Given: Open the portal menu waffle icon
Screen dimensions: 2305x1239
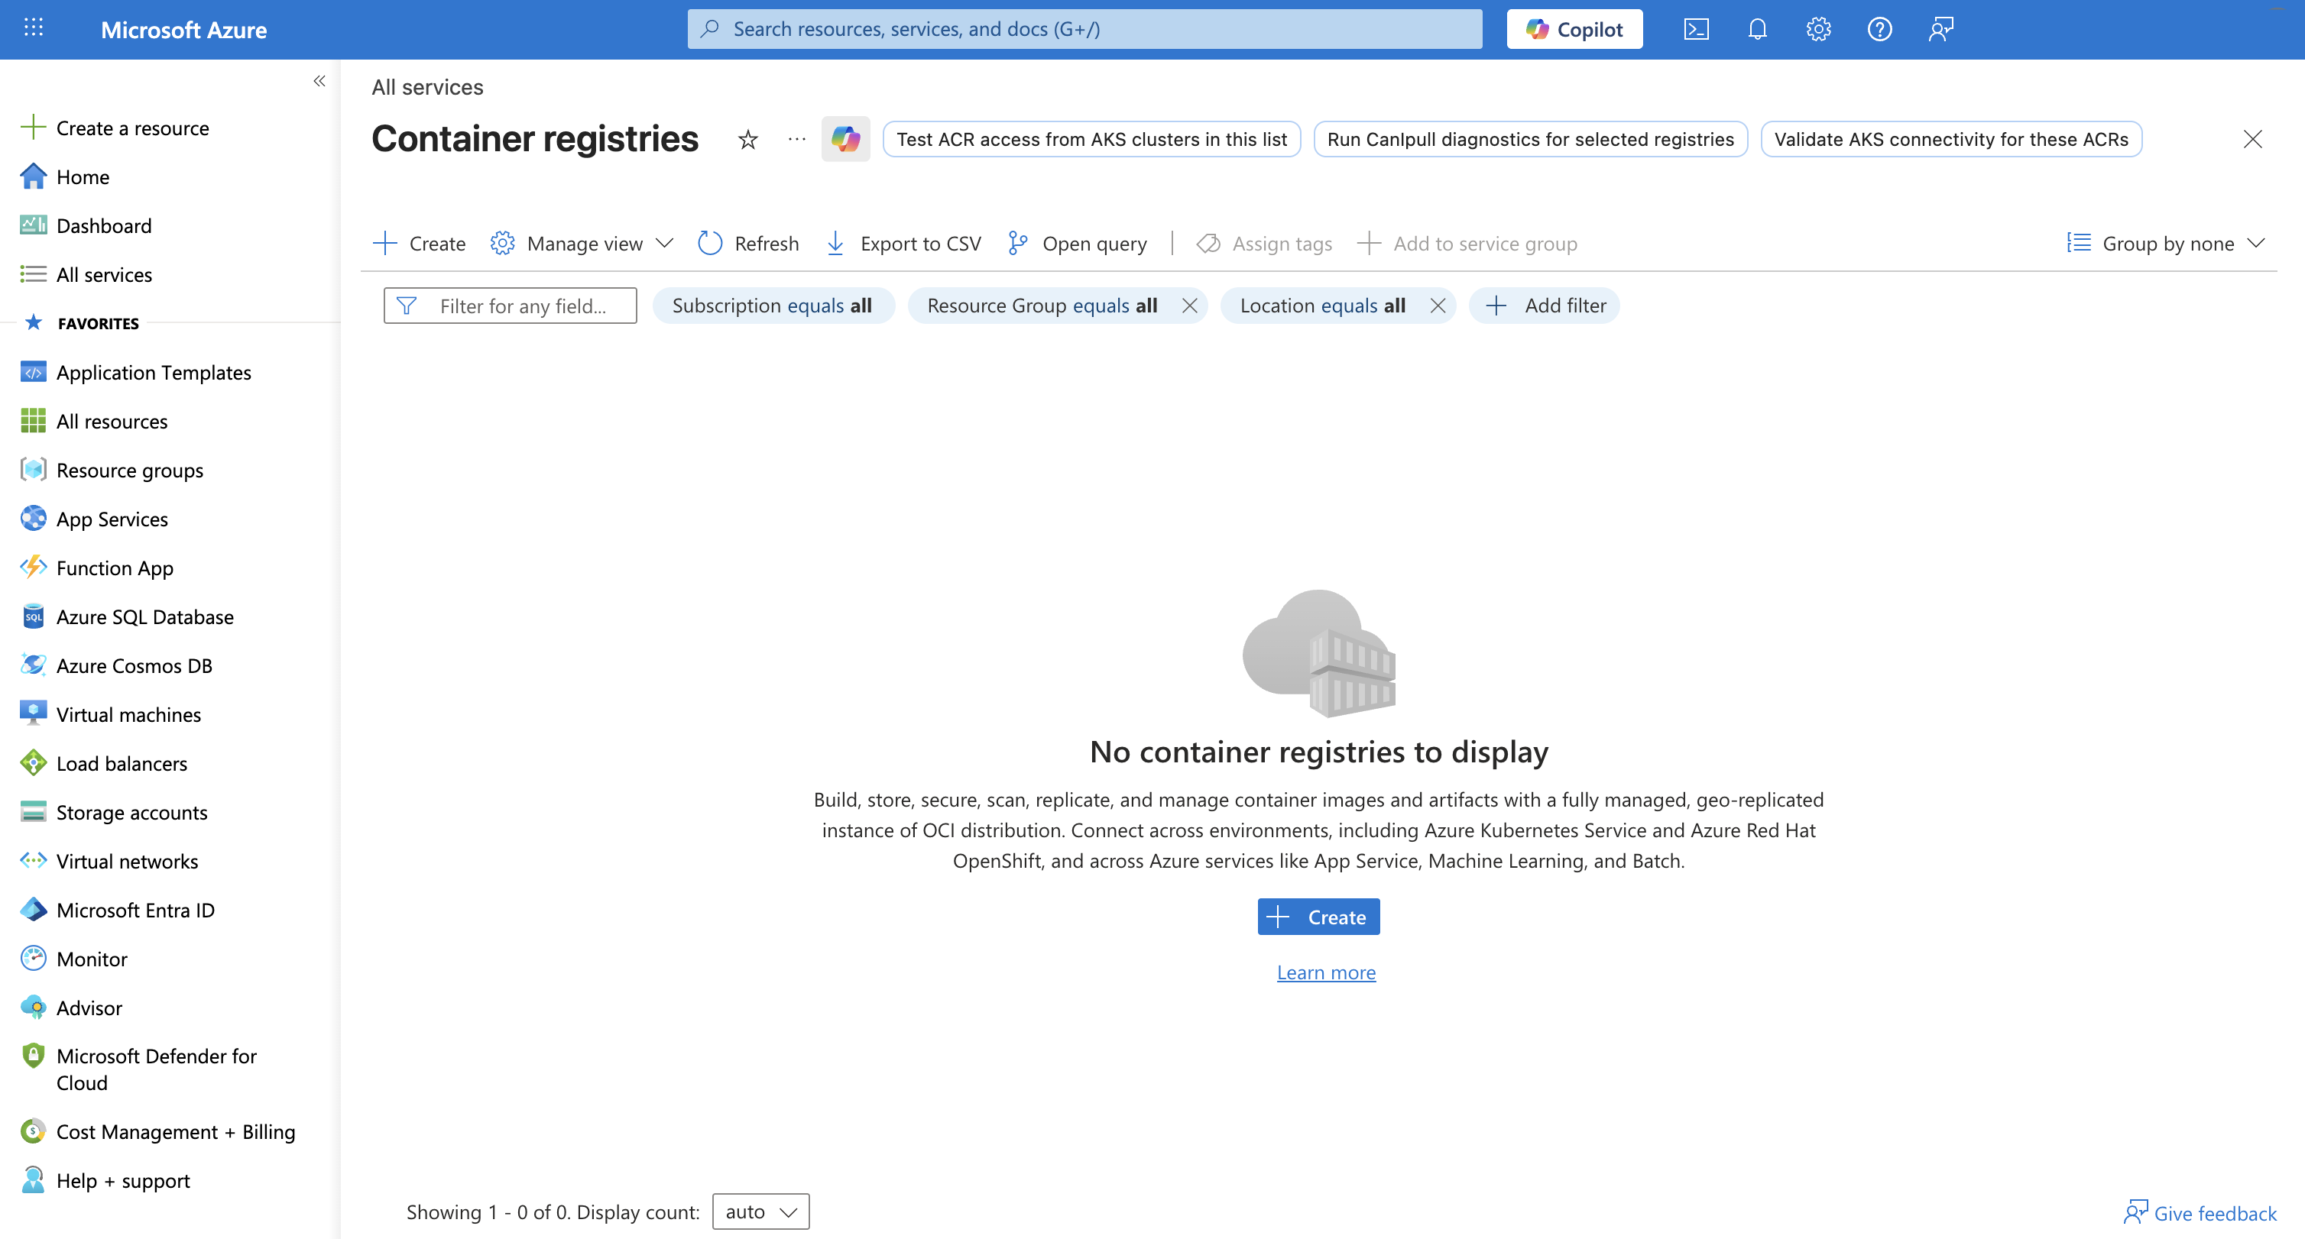Looking at the screenshot, I should point(33,28).
